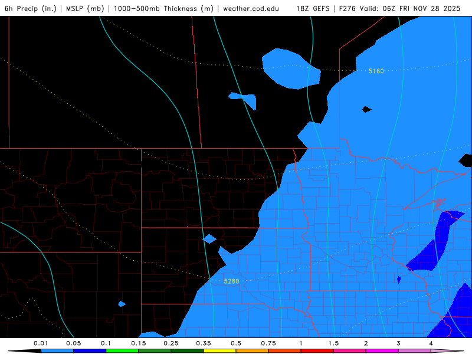Click the '0.01' legend value
The height and width of the screenshot is (354, 472).
(x=41, y=343)
